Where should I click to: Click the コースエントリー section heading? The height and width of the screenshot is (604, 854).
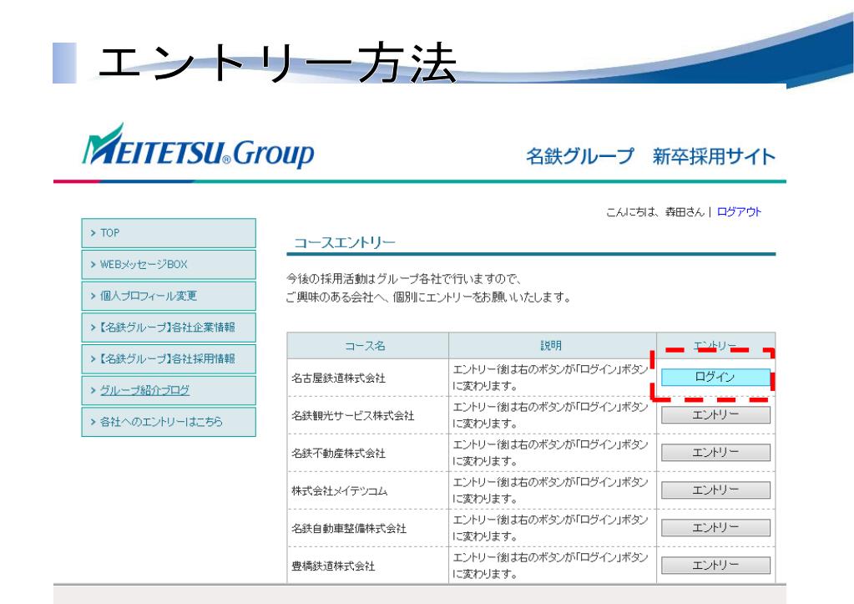point(345,242)
